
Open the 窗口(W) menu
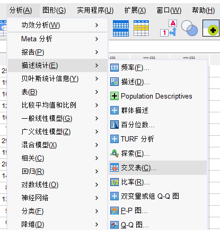[x=169, y=11]
